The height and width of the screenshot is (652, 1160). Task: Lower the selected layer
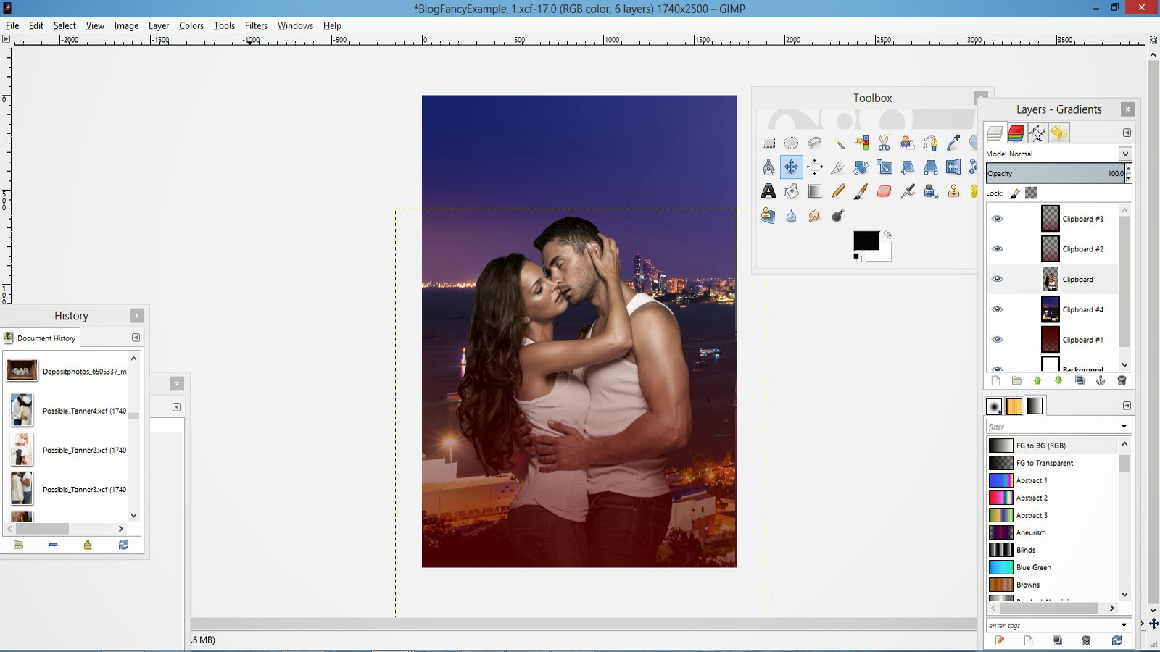pos(1058,381)
